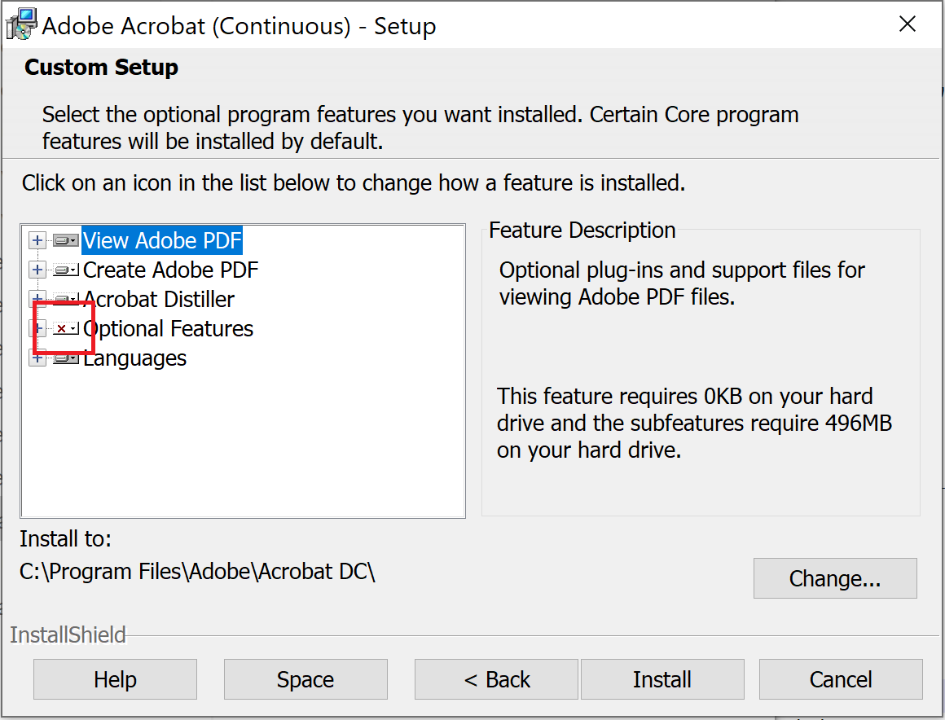Select Languages in the feature list
Viewport: 945px width, 720px height.
(134, 358)
